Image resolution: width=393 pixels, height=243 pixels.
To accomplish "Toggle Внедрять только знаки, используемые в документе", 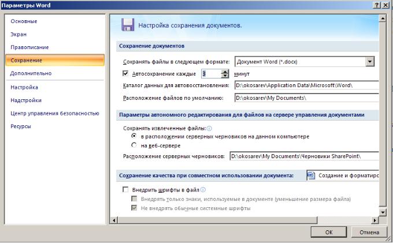I will [134, 199].
